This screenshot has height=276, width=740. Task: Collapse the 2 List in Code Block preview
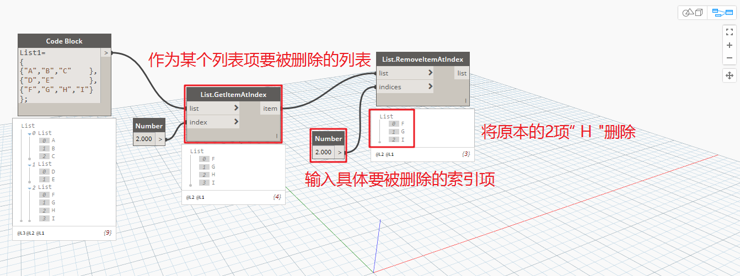[30, 187]
